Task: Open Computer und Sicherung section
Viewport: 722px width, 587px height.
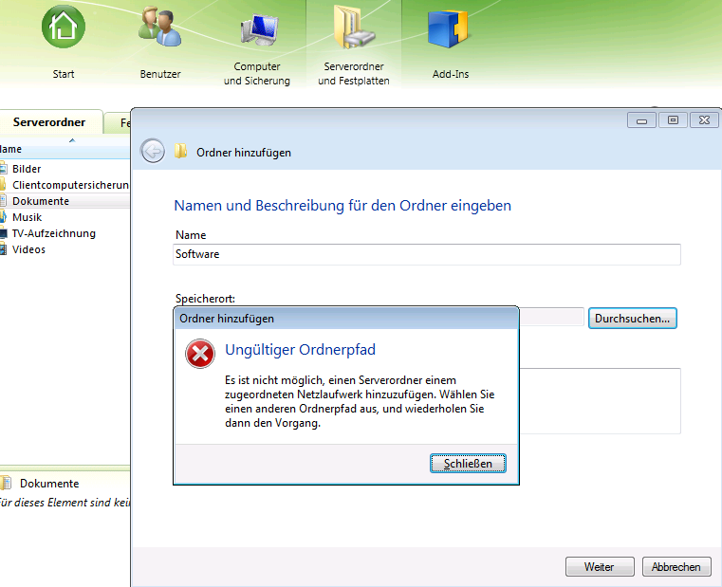Action: (257, 28)
